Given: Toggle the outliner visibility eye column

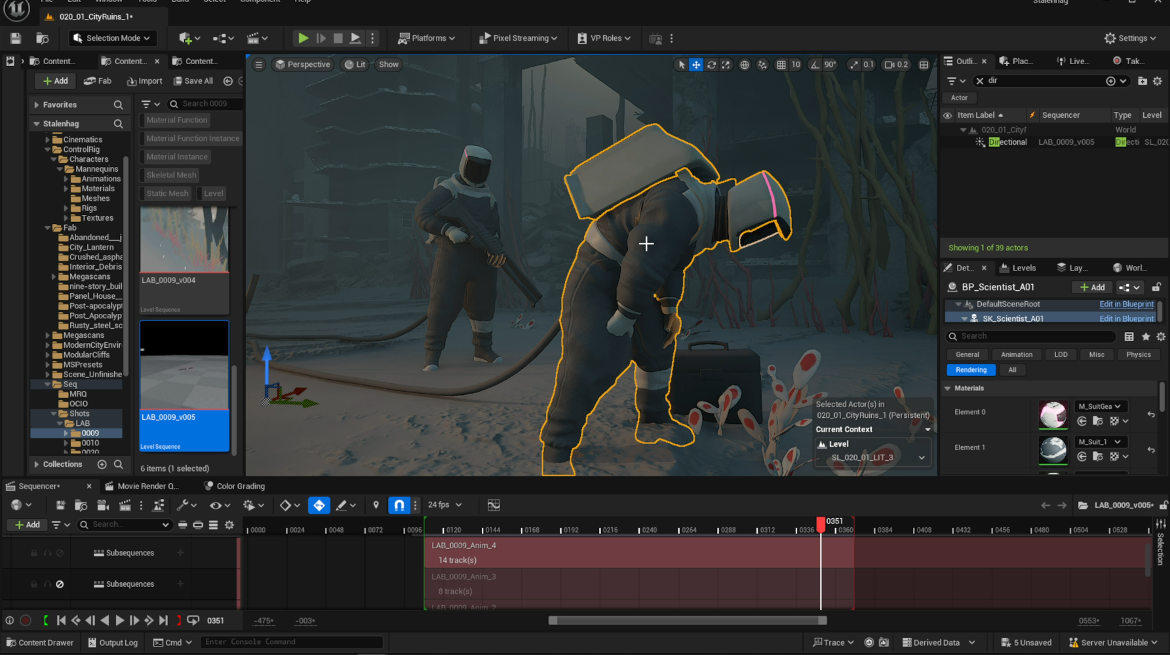Looking at the screenshot, I should click(947, 115).
